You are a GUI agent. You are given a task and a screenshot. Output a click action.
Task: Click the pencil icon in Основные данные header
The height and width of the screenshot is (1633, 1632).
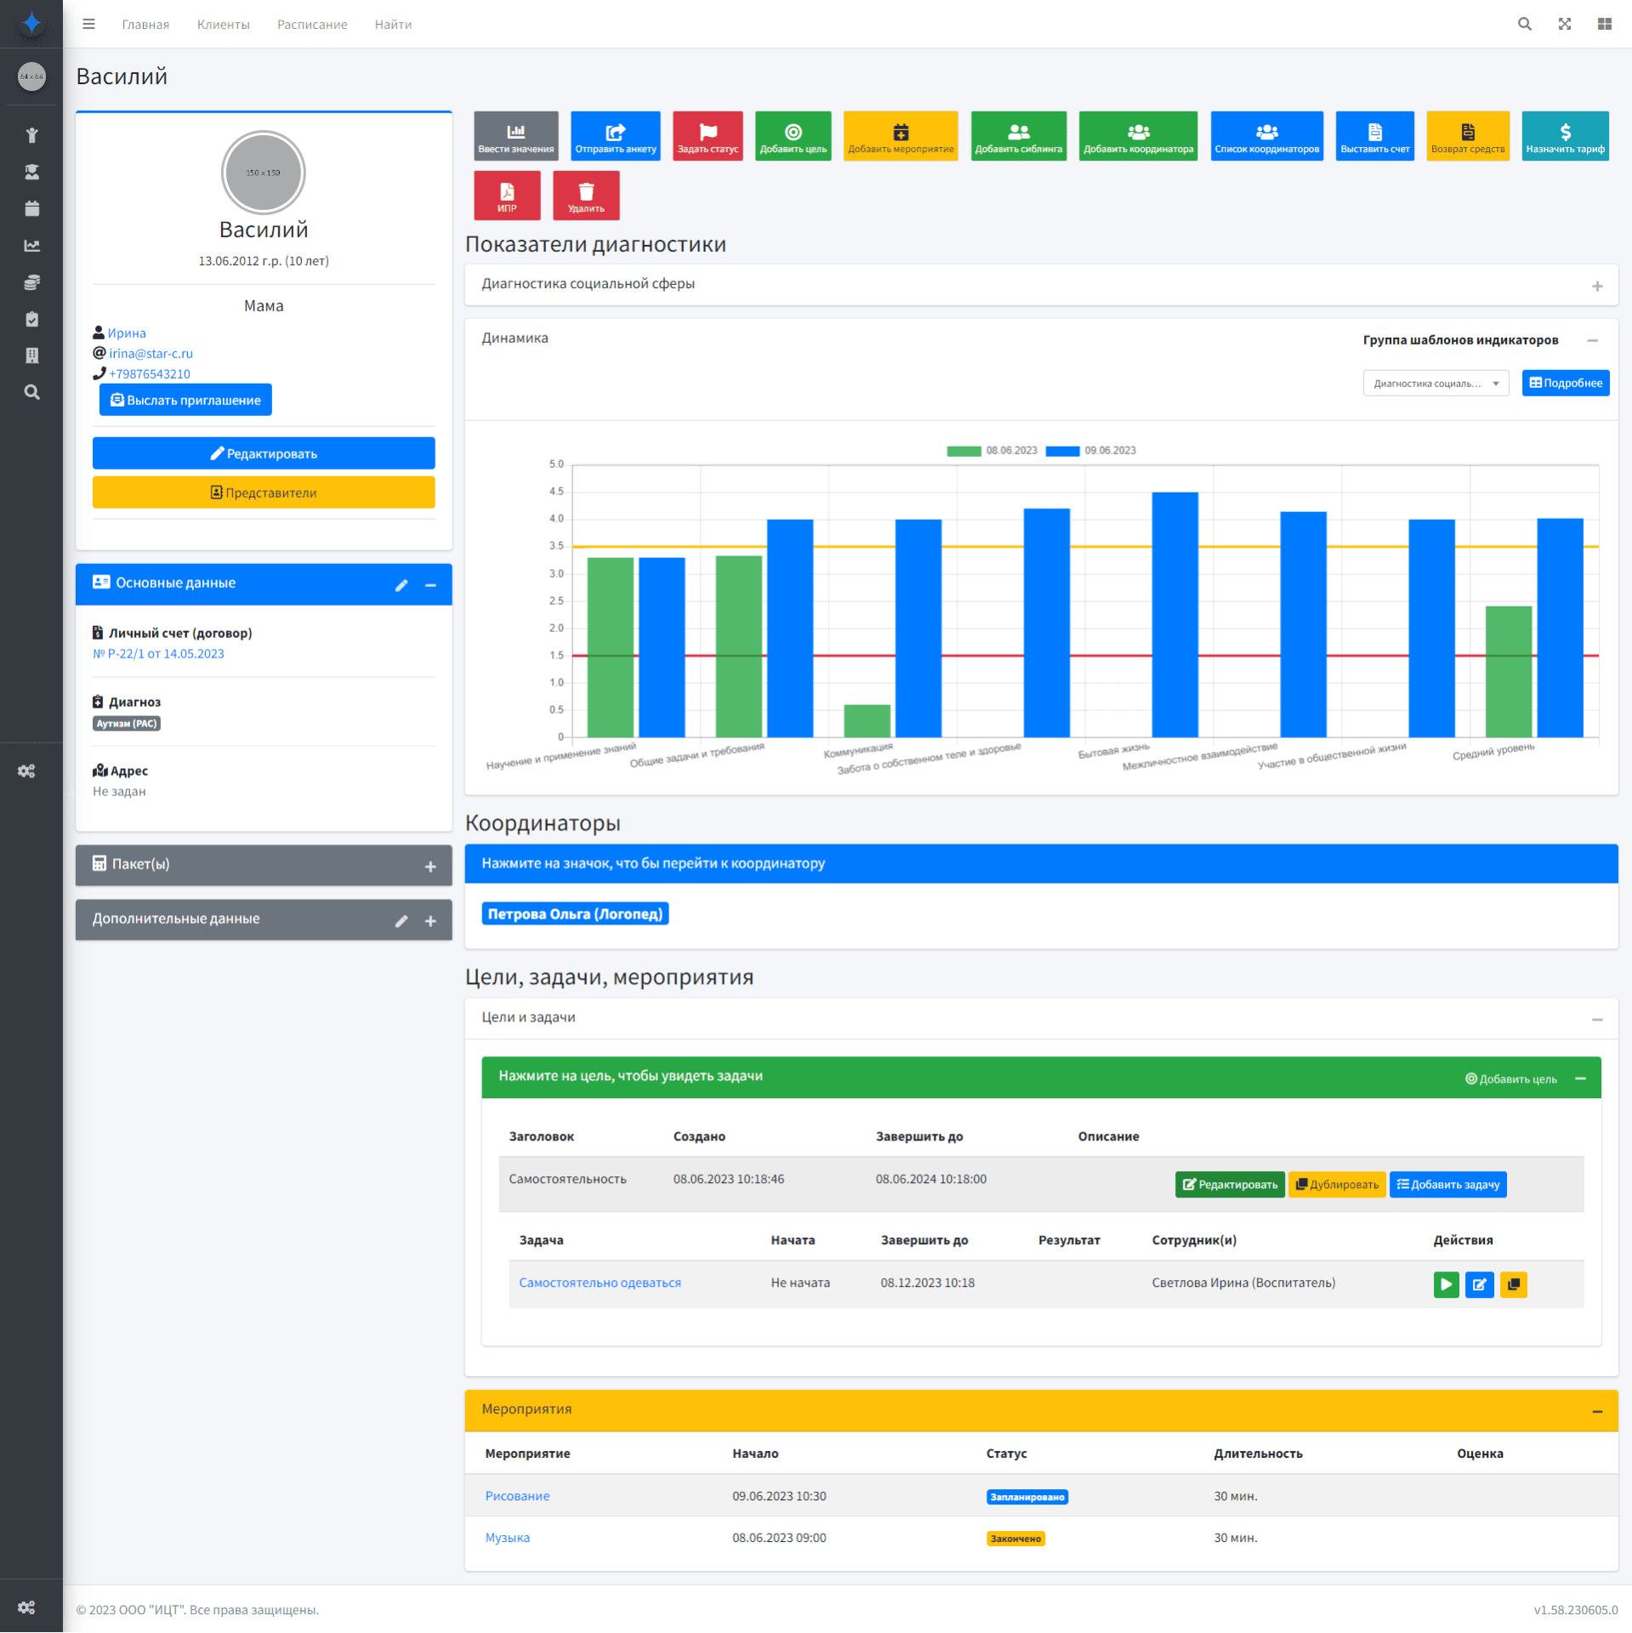click(401, 585)
